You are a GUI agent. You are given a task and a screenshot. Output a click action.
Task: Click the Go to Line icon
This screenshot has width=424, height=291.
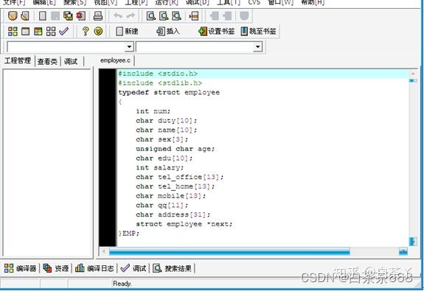coord(194,16)
